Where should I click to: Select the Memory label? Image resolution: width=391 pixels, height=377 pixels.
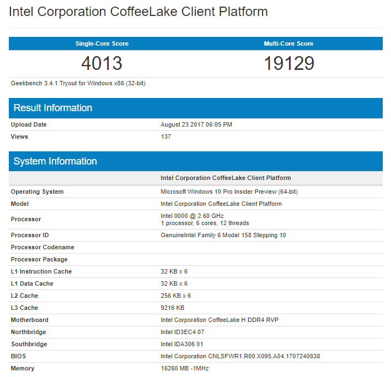(23, 369)
